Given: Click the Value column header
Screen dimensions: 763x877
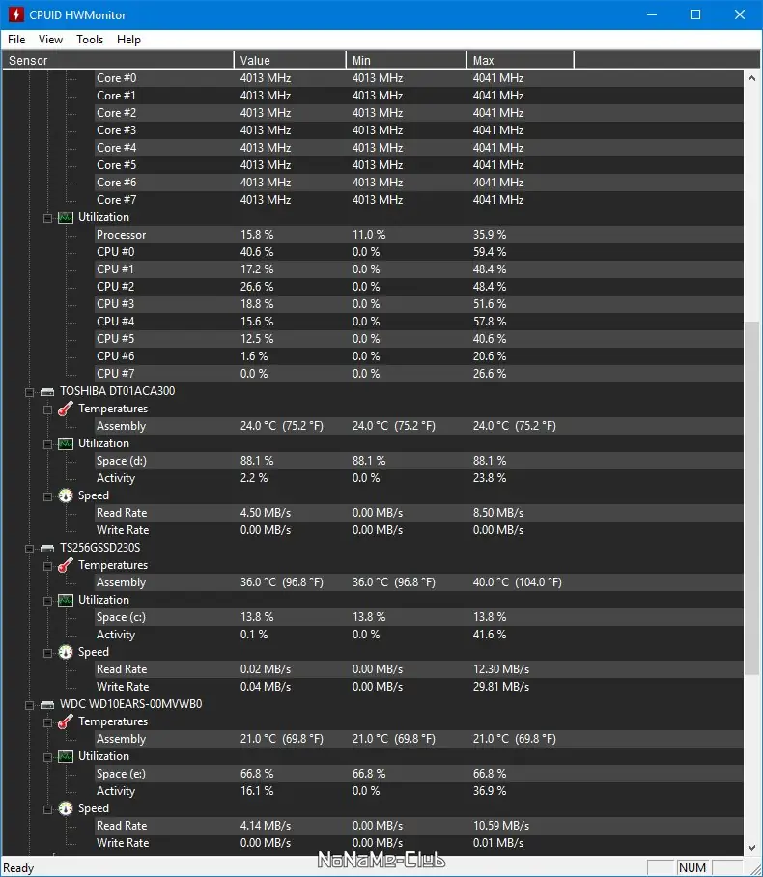Looking at the screenshot, I should tap(290, 60).
